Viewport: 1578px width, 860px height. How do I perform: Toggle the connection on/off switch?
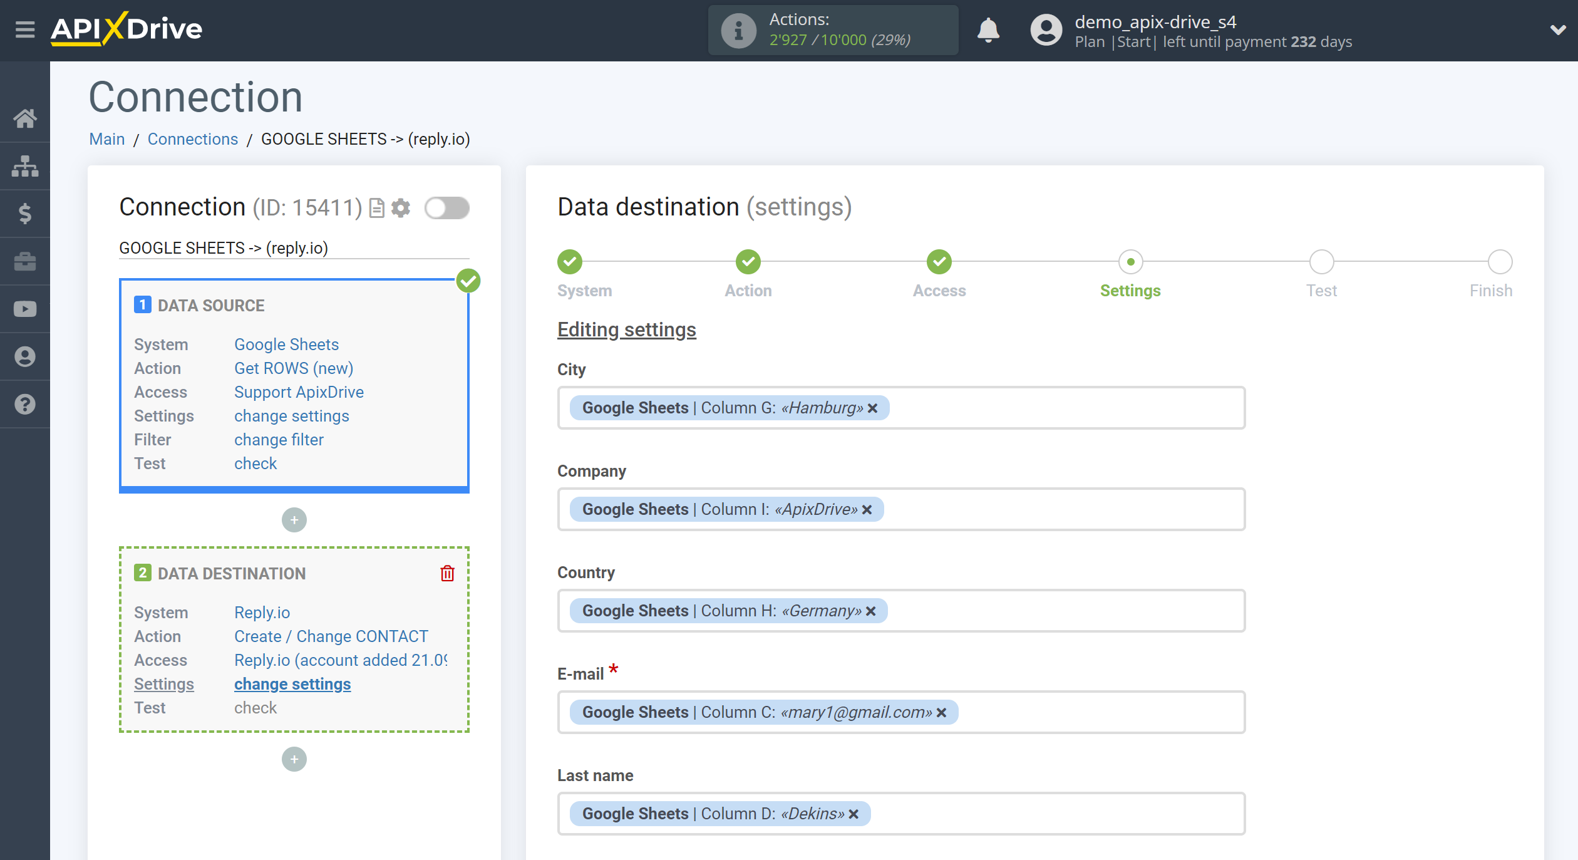[447, 208]
